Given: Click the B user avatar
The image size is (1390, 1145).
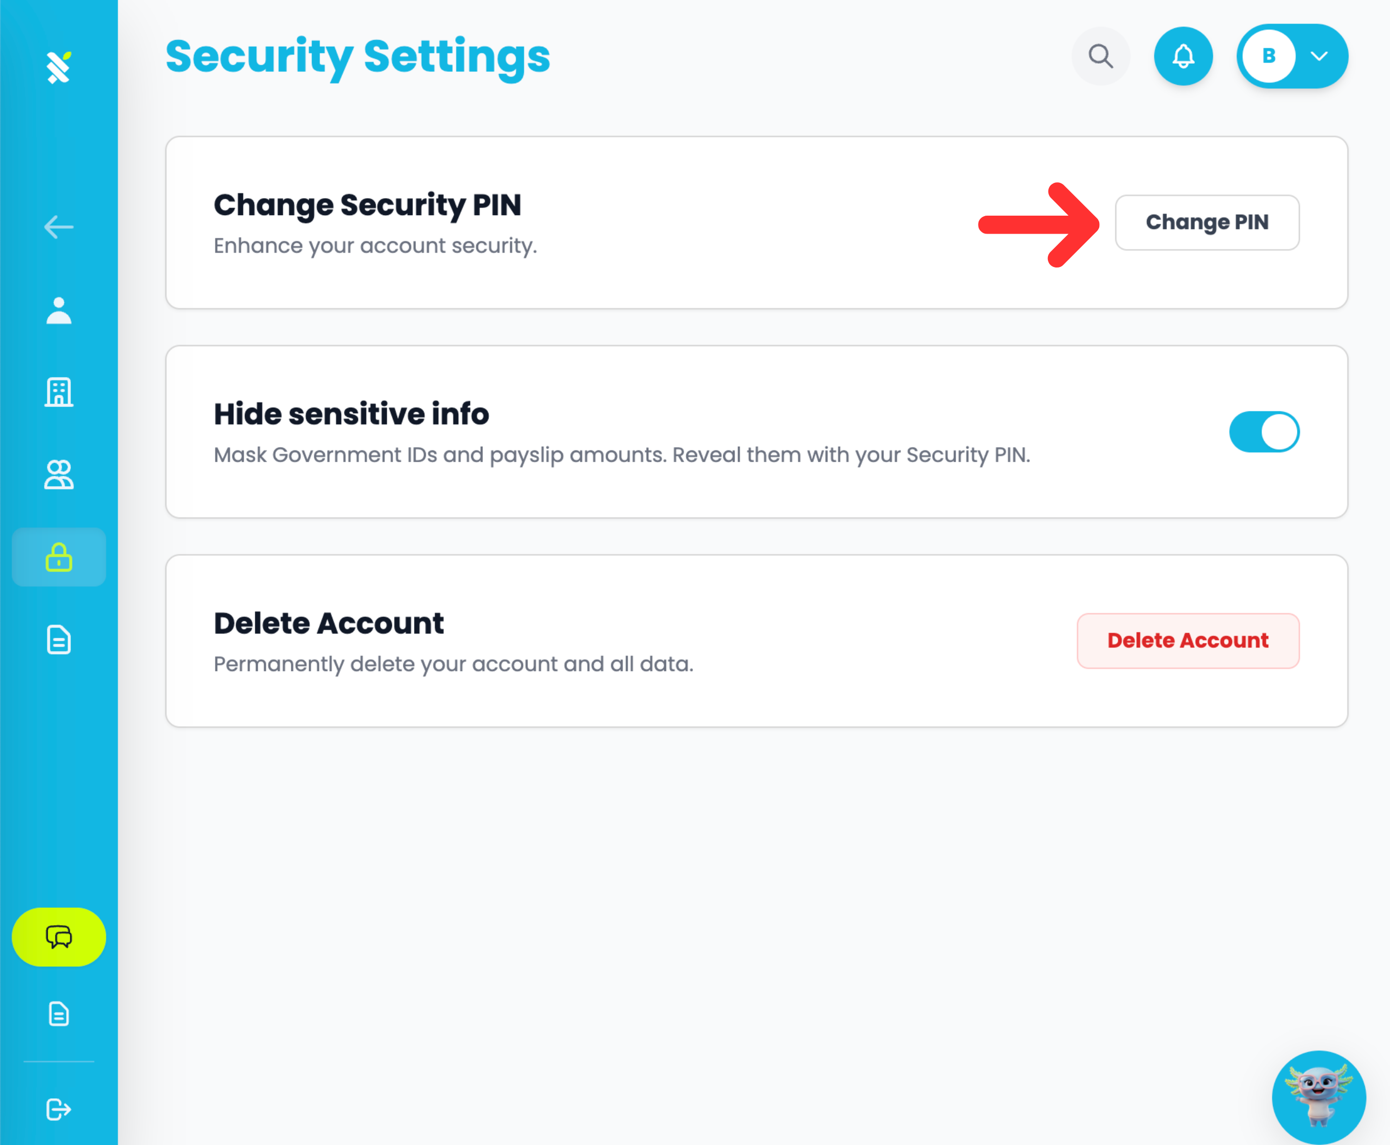Looking at the screenshot, I should pyautogui.click(x=1269, y=56).
